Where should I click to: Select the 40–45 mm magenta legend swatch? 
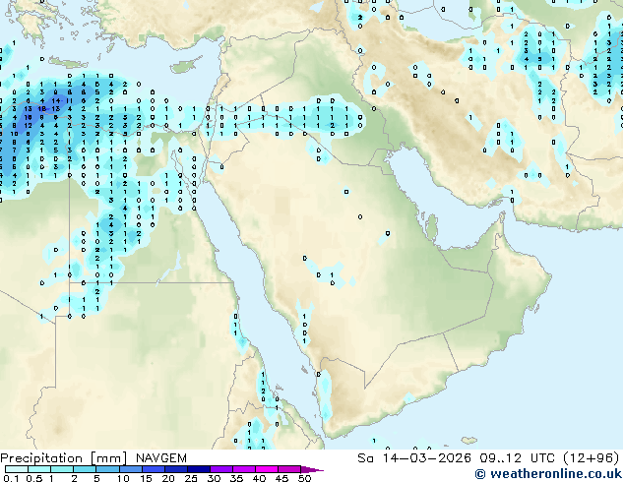pos(267,469)
